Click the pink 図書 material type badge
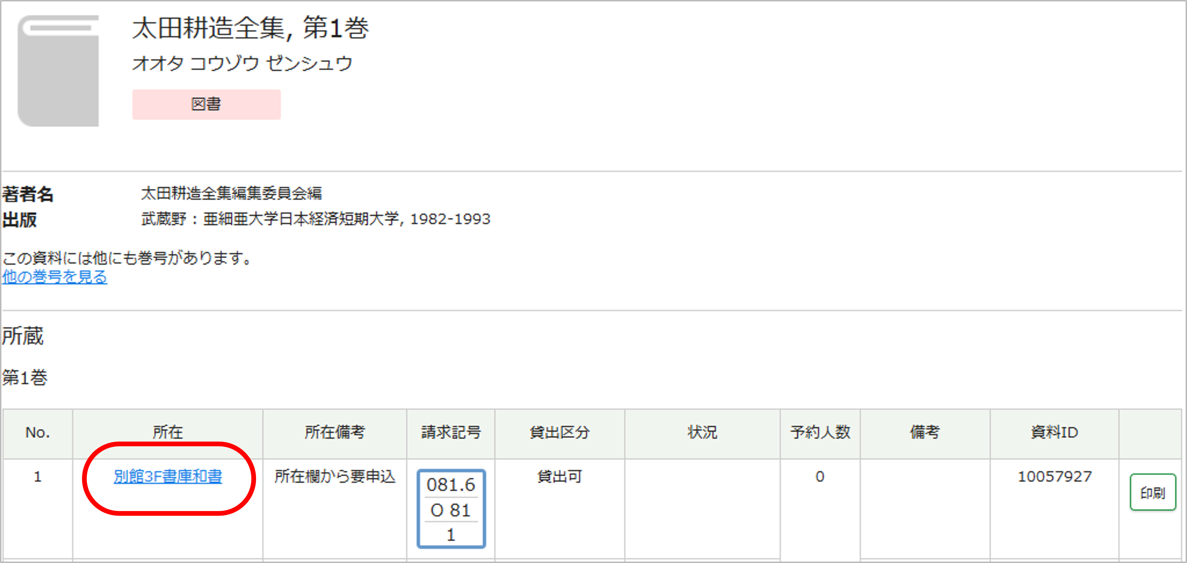Screen dimensions: 1187x563 (x=206, y=105)
